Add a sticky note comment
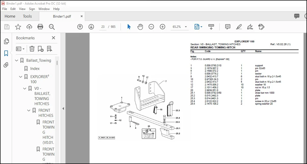Screen dimensions: 307x164 tap(228, 27)
